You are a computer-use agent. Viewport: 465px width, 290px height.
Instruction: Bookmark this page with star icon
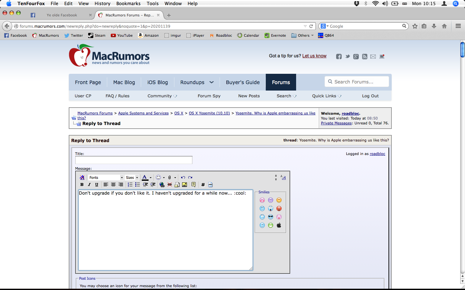click(x=415, y=26)
